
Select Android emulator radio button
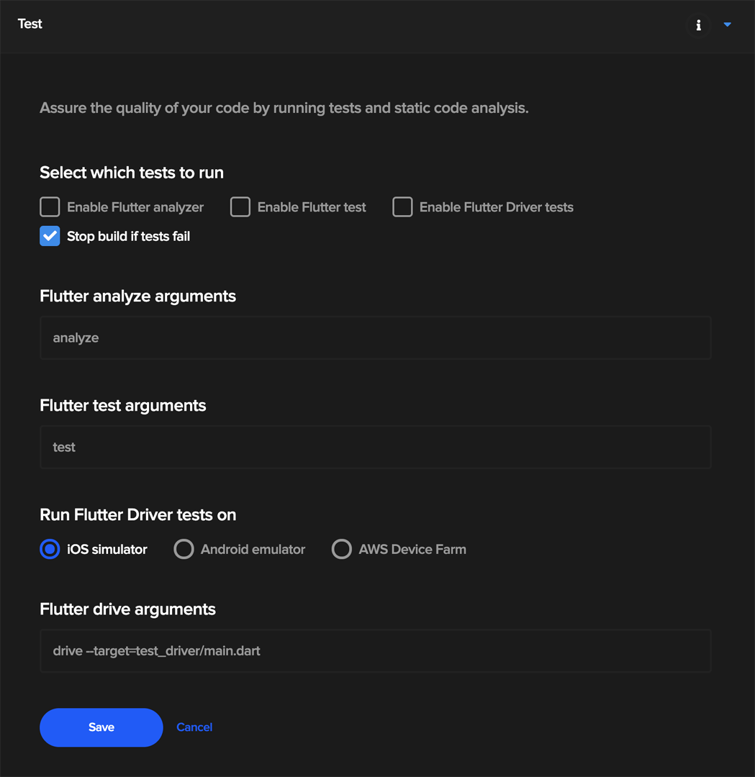point(184,549)
